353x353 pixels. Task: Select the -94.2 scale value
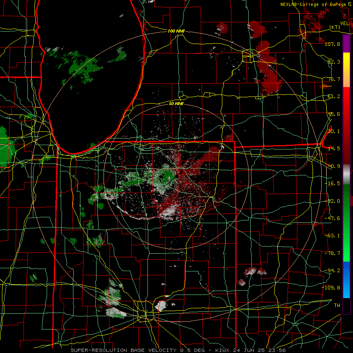point(332,271)
